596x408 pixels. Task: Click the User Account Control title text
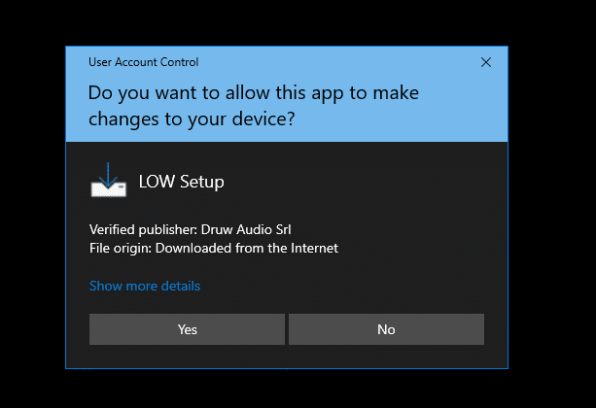click(x=143, y=62)
